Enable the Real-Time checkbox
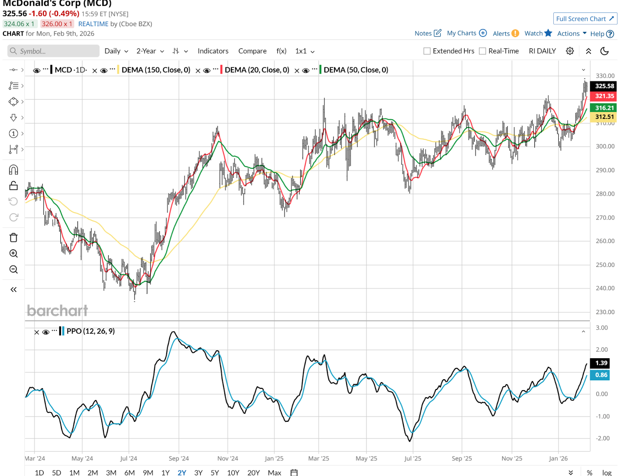Viewport: 620px width, 476px height. tap(482, 51)
